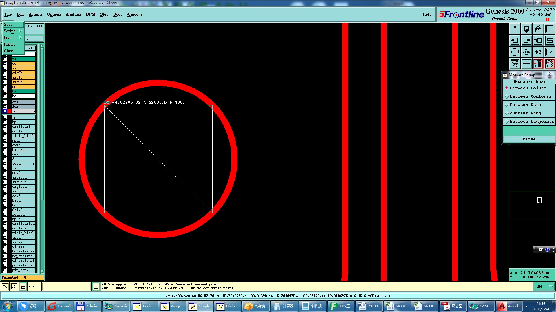Open the Autodesk app in taskbar
The width and height of the screenshot is (556, 312).
510,306
